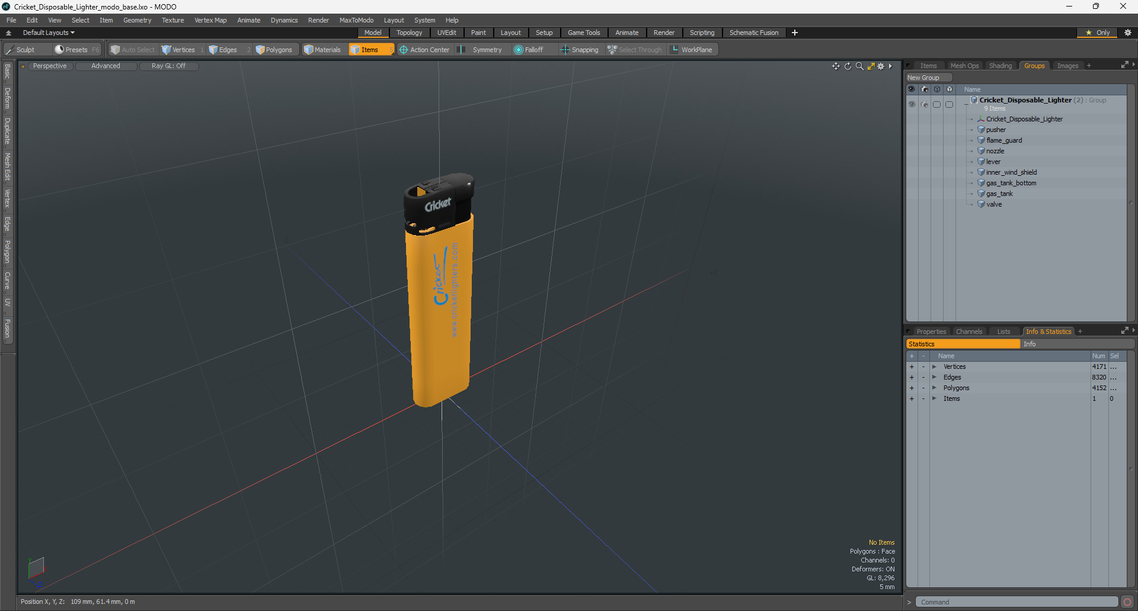Maximize the Groups panel with arrows icon

[x=1124, y=65]
